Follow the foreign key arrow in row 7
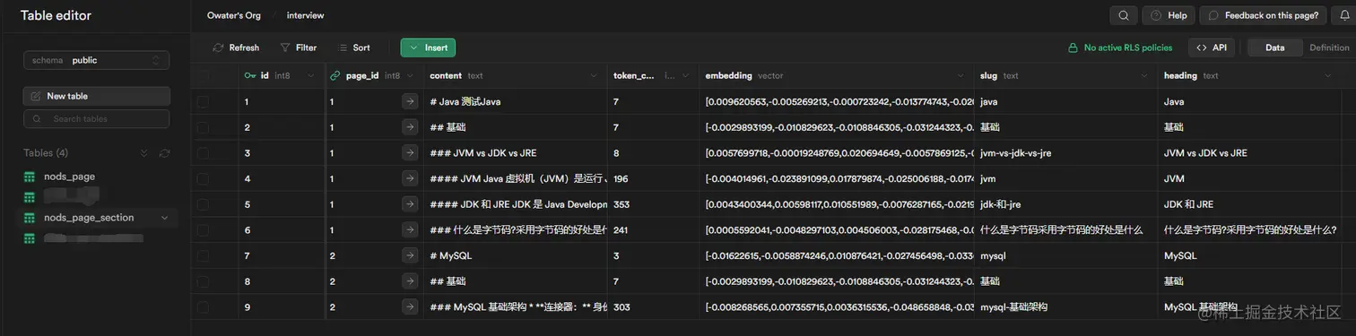 point(410,255)
